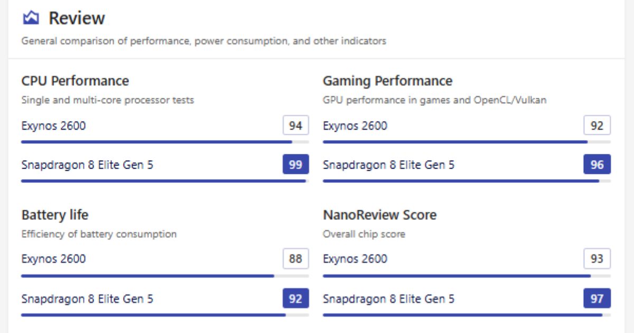Viewport: 634px width, 333px height.
Task: Click the highlighted 99 score badge
Action: pos(297,165)
